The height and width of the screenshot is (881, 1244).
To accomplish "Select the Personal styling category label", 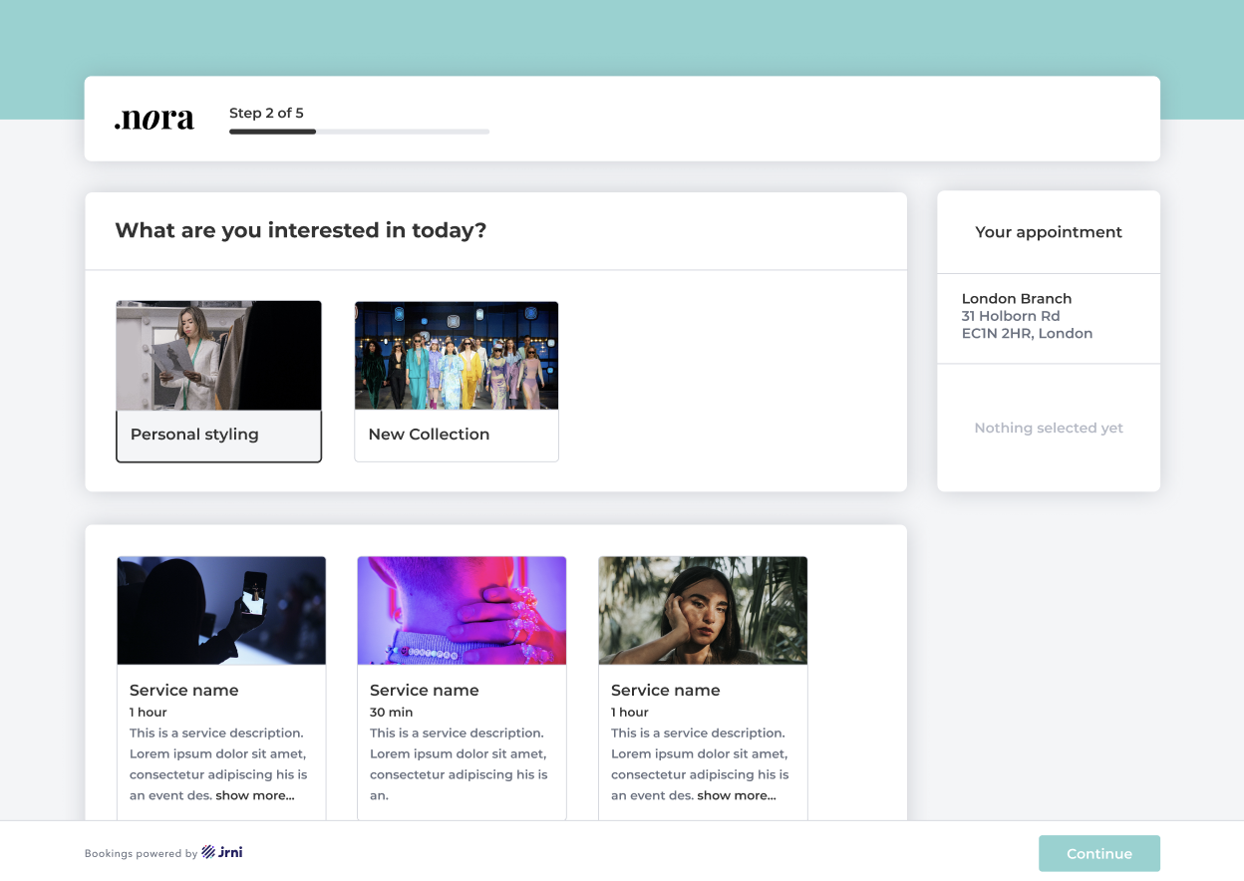I will [x=194, y=435].
